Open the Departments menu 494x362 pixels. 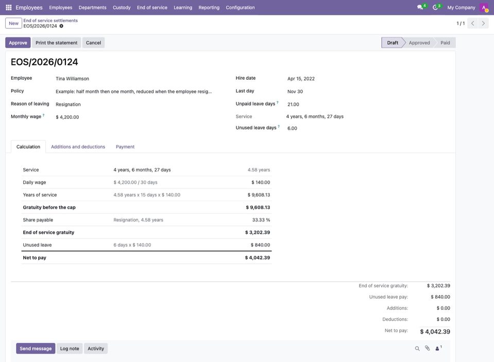click(92, 8)
